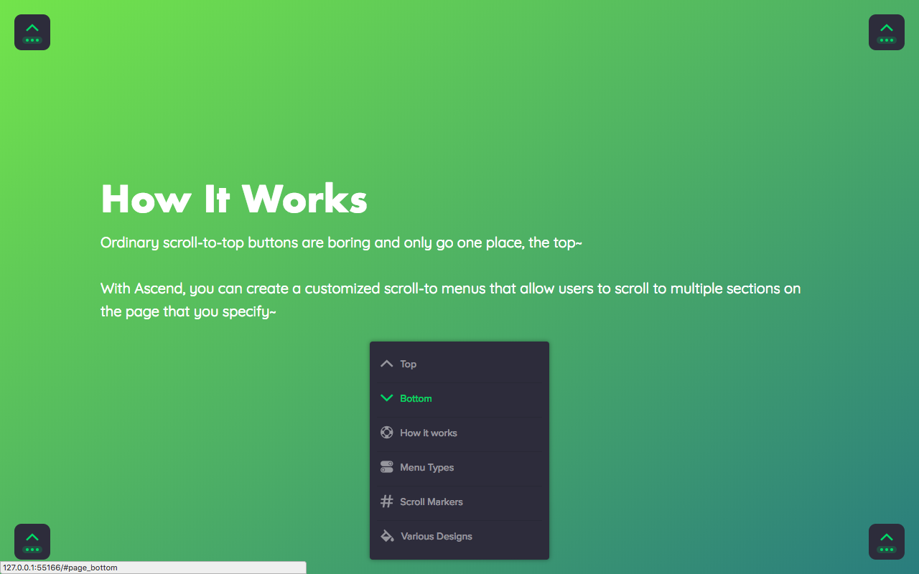This screenshot has height=574, width=919.
Task: Click the toggle switches icon beside Menu Types
Action: tap(387, 467)
